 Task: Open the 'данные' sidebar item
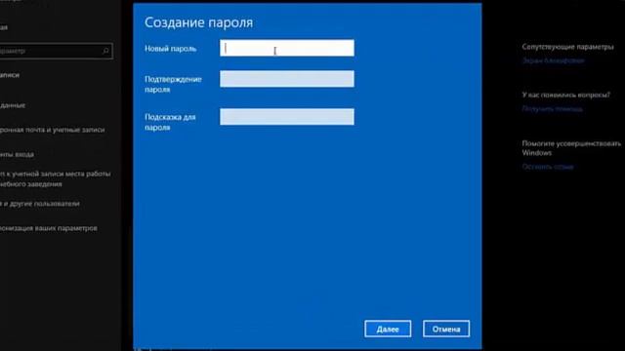tap(13, 105)
